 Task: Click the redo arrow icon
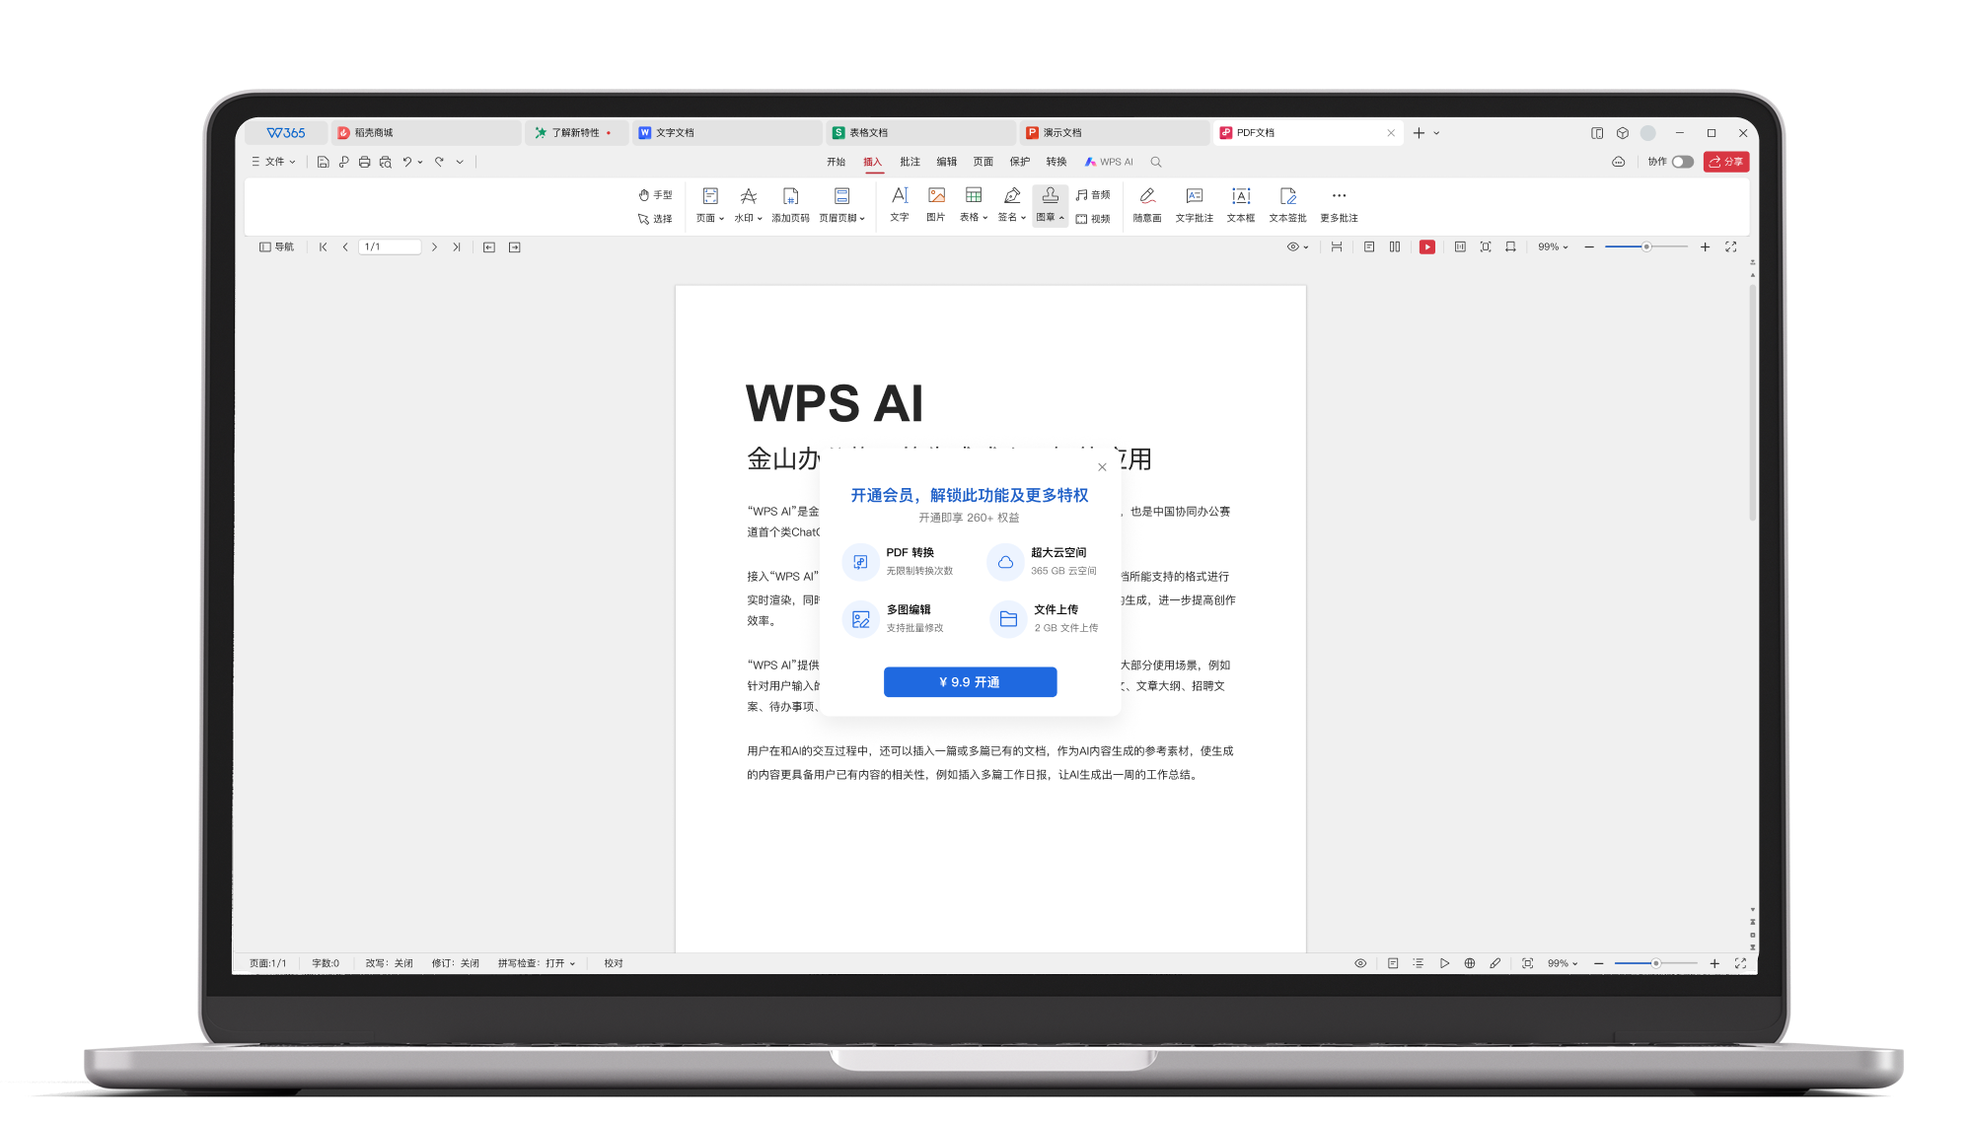point(439,162)
